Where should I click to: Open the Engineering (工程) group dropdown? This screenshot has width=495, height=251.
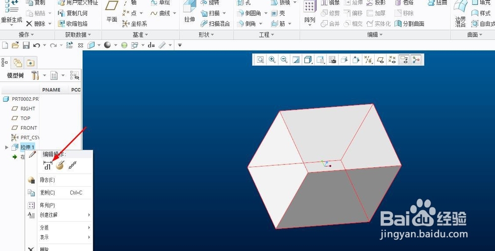(266, 35)
